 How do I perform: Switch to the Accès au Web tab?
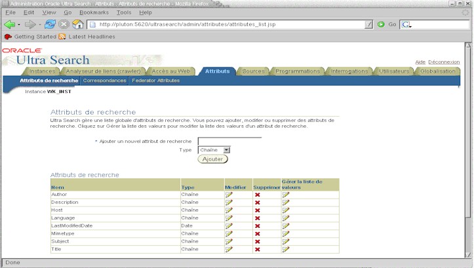[171, 71]
